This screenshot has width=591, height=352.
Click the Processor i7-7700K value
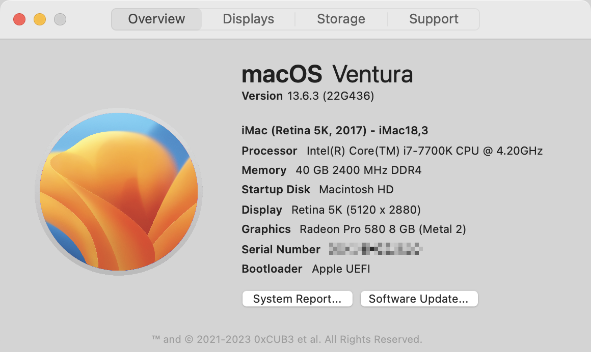[x=424, y=151]
